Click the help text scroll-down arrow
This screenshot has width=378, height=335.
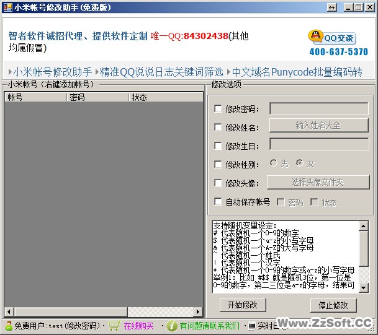[364, 287]
